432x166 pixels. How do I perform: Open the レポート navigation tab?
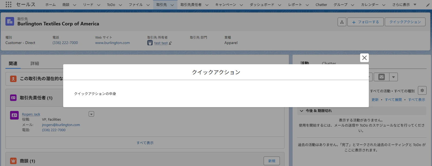295,5
